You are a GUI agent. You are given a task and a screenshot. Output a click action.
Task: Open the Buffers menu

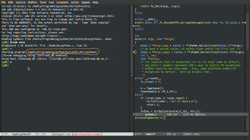coord(32,2)
